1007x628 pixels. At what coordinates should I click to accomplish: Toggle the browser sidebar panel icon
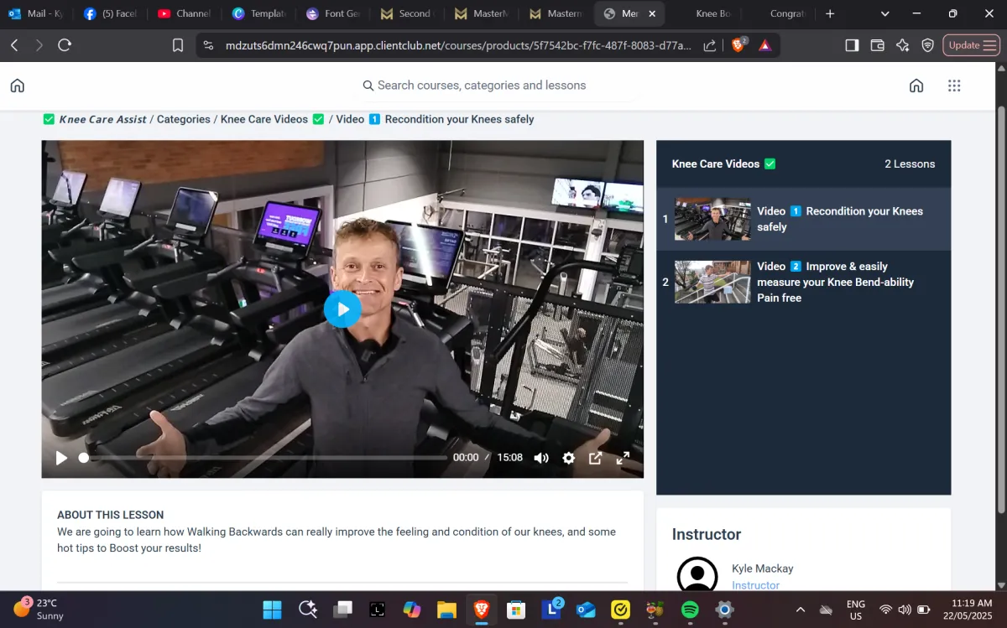(x=852, y=45)
